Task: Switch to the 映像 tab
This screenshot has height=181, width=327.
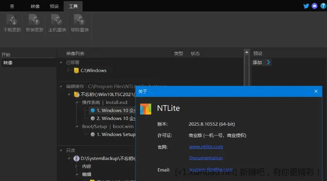Action: tap(35, 6)
